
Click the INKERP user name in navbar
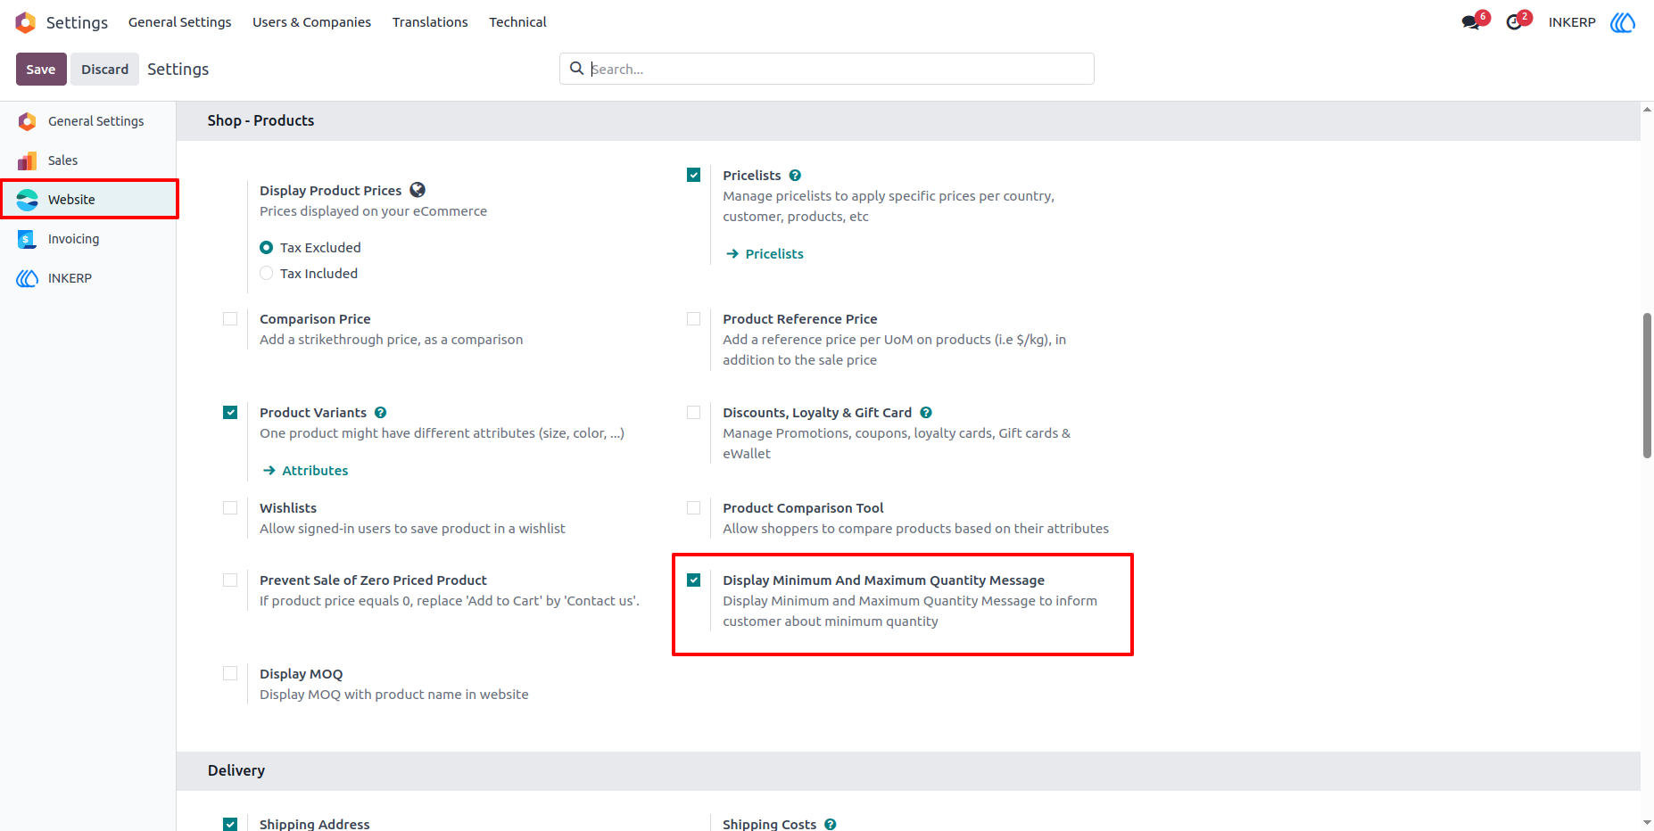[1572, 22]
